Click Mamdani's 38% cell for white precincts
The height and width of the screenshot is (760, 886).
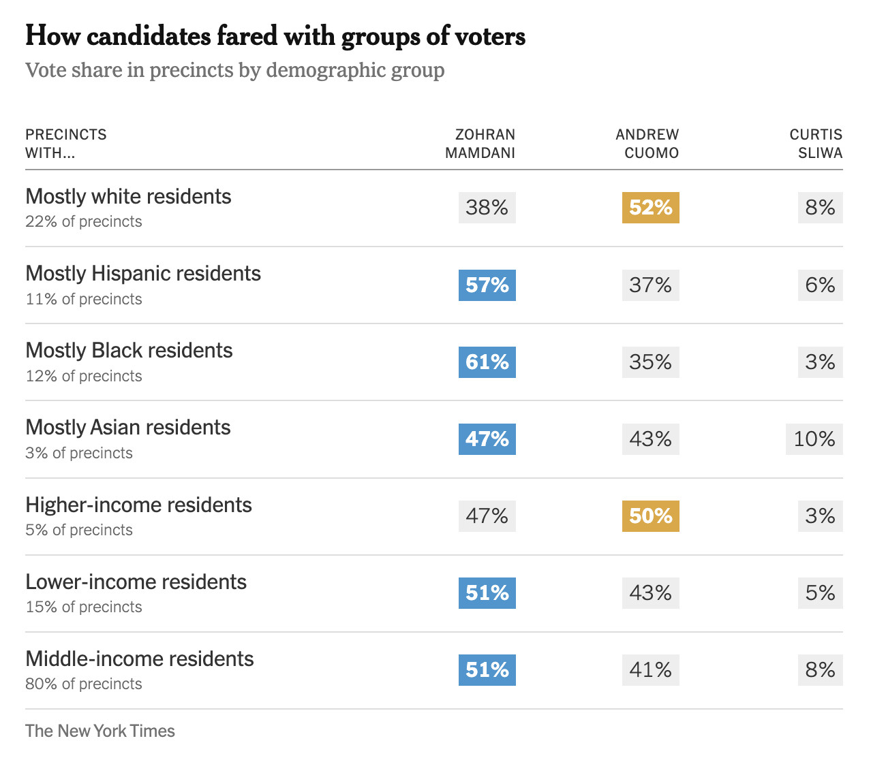tap(487, 208)
